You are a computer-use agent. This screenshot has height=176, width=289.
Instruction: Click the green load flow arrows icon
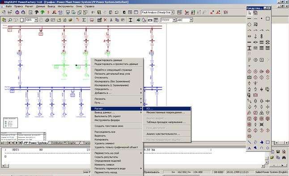[x=42, y=13]
